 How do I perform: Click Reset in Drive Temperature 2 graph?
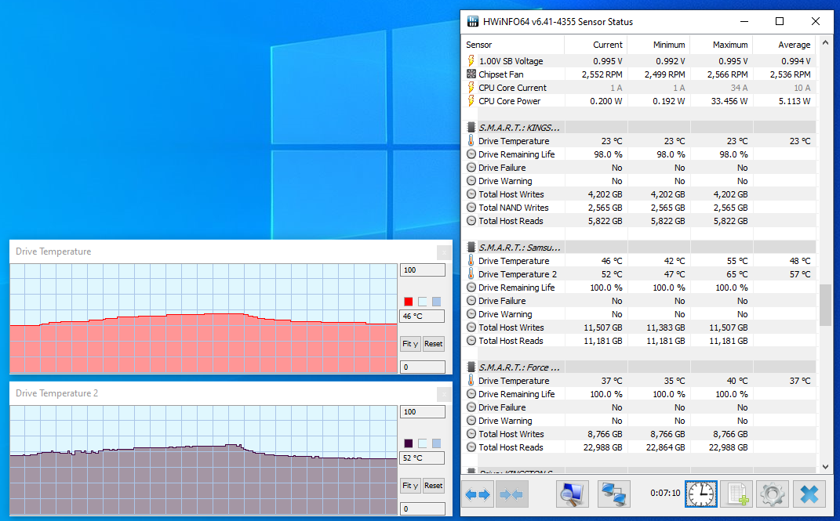point(434,485)
